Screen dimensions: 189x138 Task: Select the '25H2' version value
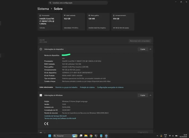64,104
